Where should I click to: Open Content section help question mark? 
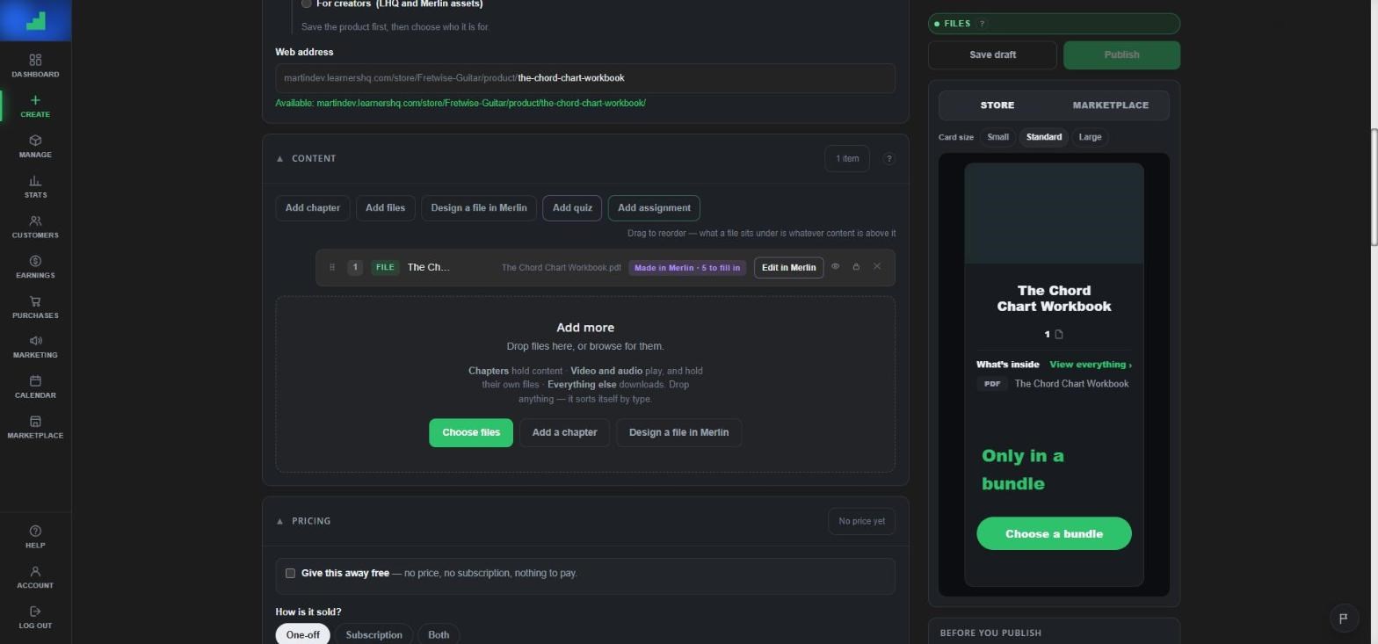[888, 159]
